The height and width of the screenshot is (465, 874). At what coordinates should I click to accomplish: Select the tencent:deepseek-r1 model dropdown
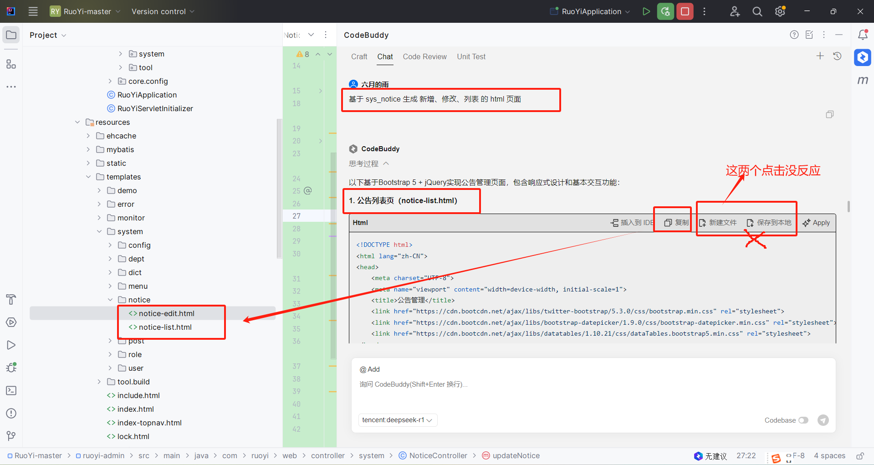point(397,420)
